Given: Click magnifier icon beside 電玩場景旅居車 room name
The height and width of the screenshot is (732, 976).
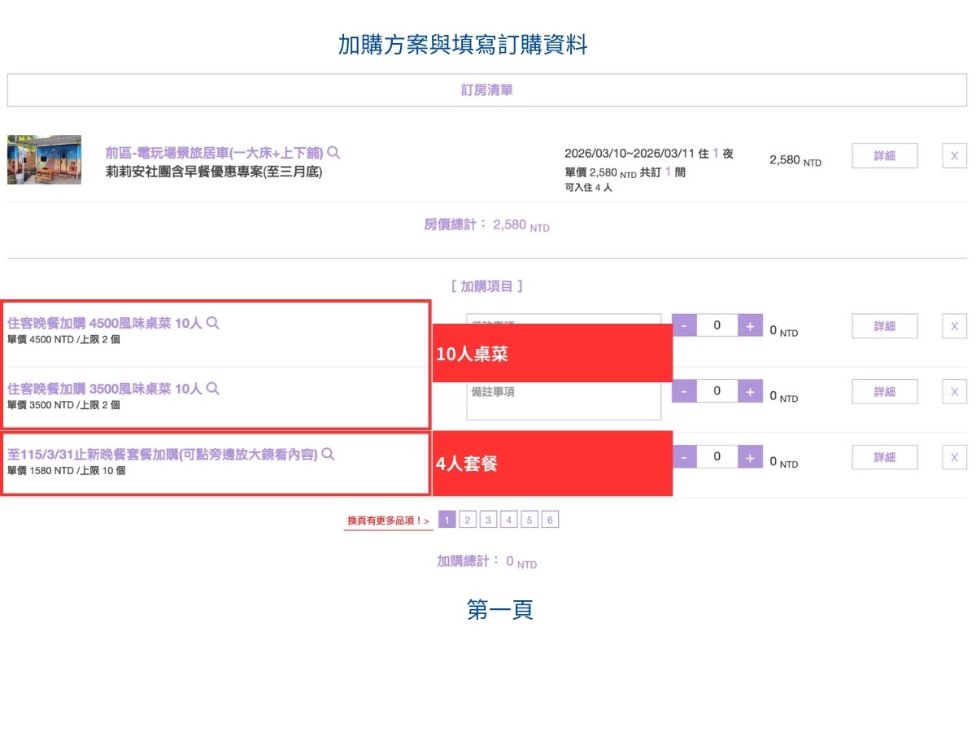Looking at the screenshot, I should click(333, 153).
